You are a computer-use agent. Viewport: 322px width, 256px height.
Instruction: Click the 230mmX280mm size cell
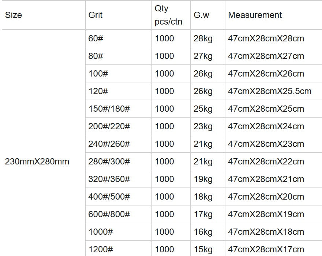click(x=37, y=162)
